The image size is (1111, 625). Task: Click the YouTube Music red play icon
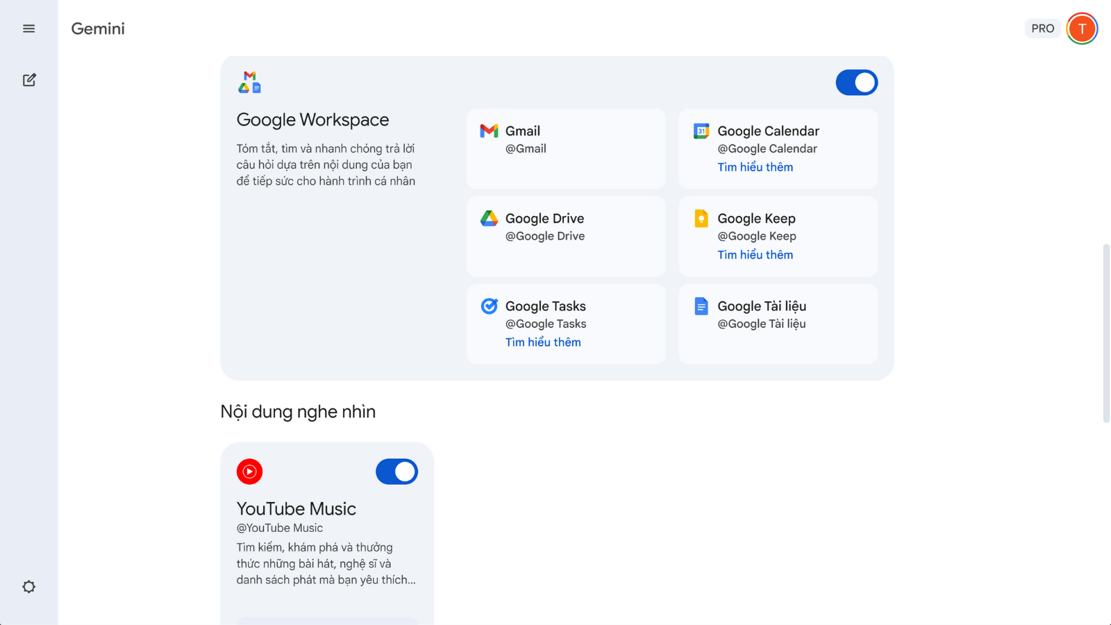tap(249, 472)
